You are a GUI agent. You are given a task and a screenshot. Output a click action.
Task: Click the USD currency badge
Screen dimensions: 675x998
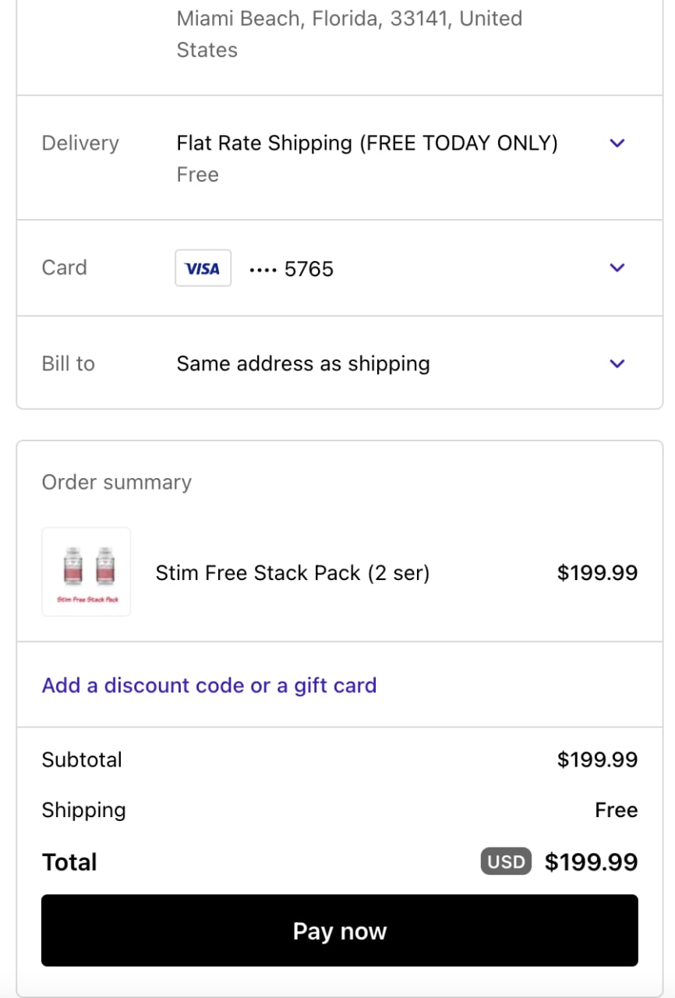click(506, 862)
